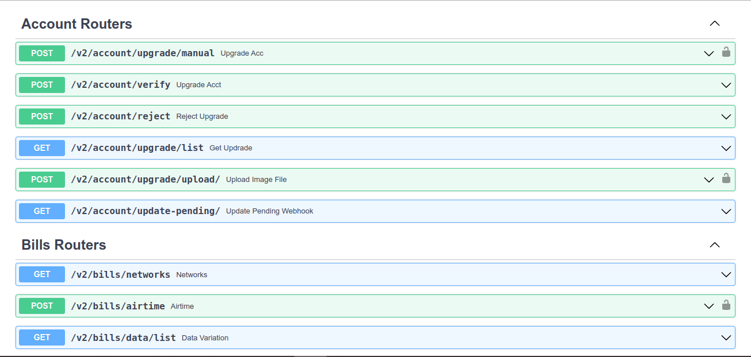The height and width of the screenshot is (357, 751).
Task: Click the 'Networks' summary text
Action: 192,275
